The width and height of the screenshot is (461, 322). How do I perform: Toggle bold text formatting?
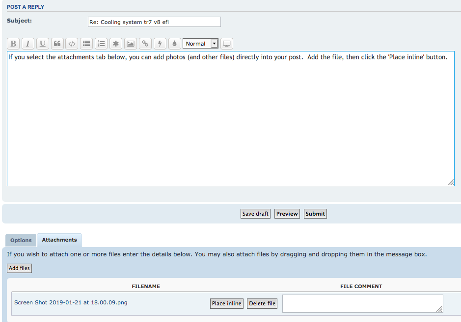pos(13,44)
